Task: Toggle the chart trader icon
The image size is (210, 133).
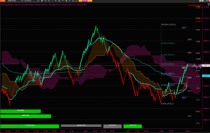Action: pyautogui.click(x=63, y=1)
